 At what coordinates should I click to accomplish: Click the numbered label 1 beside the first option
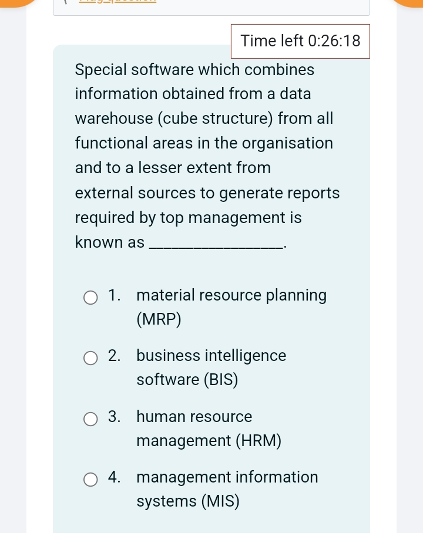click(x=114, y=295)
